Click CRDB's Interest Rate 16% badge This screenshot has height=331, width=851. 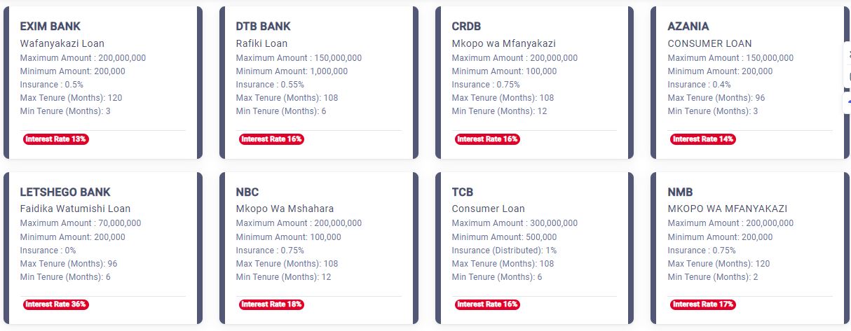pos(487,139)
